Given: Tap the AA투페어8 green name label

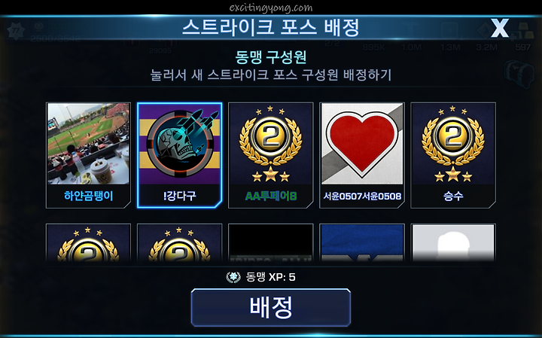Looking at the screenshot, I should [x=271, y=196].
